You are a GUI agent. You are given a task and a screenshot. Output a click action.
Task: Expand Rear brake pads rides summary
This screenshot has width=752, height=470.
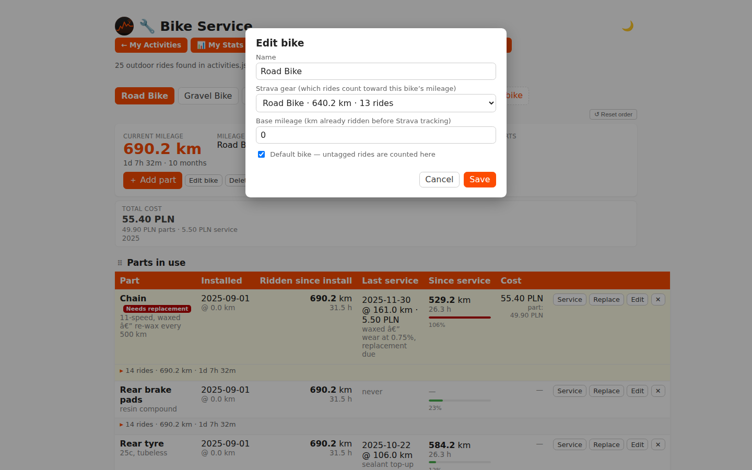pyautogui.click(x=121, y=425)
